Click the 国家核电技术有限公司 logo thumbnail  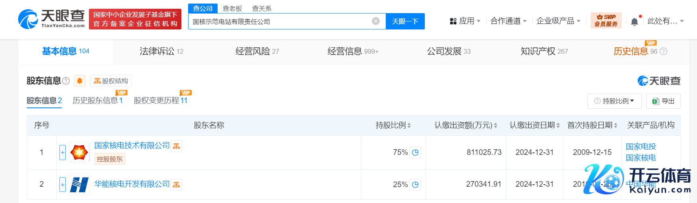coord(79,152)
